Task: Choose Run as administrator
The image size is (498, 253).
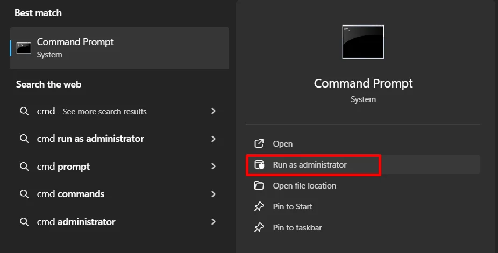Action: coord(363,164)
